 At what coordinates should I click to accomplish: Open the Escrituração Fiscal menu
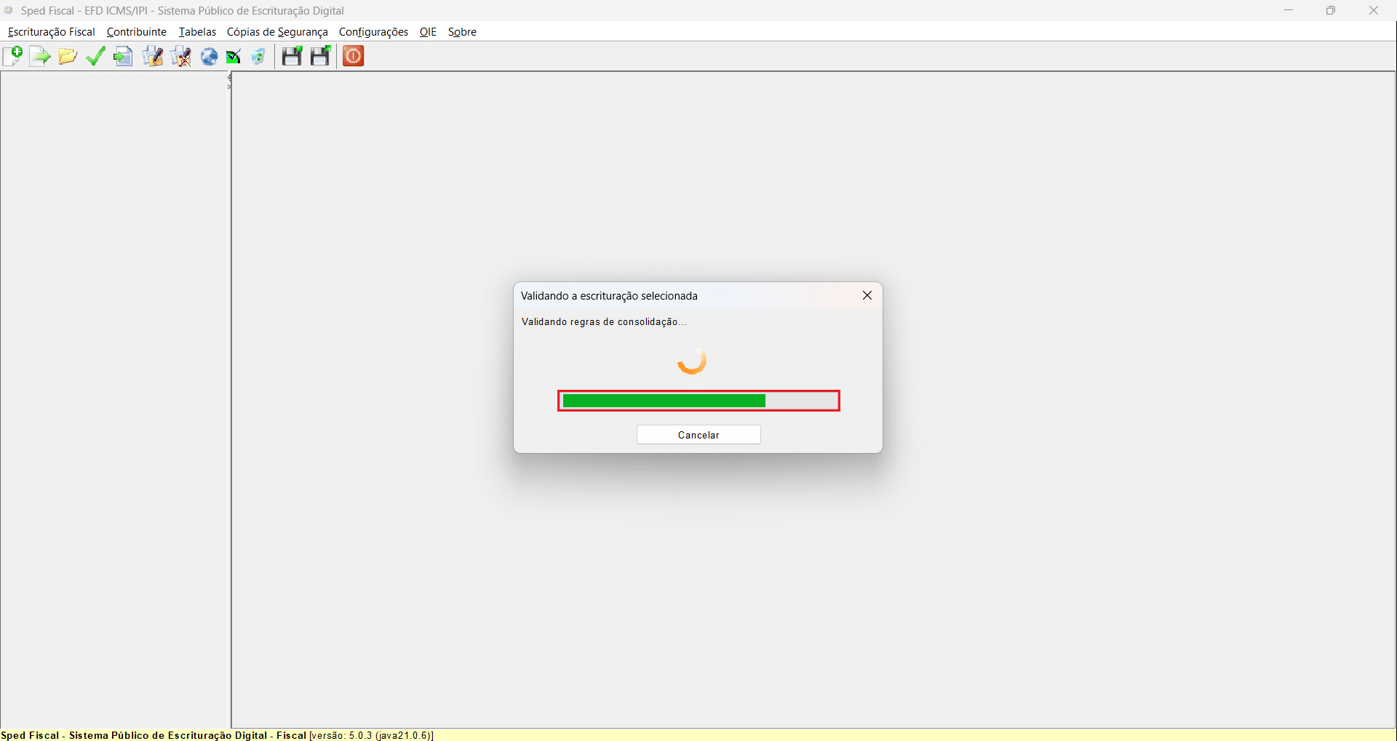point(52,32)
